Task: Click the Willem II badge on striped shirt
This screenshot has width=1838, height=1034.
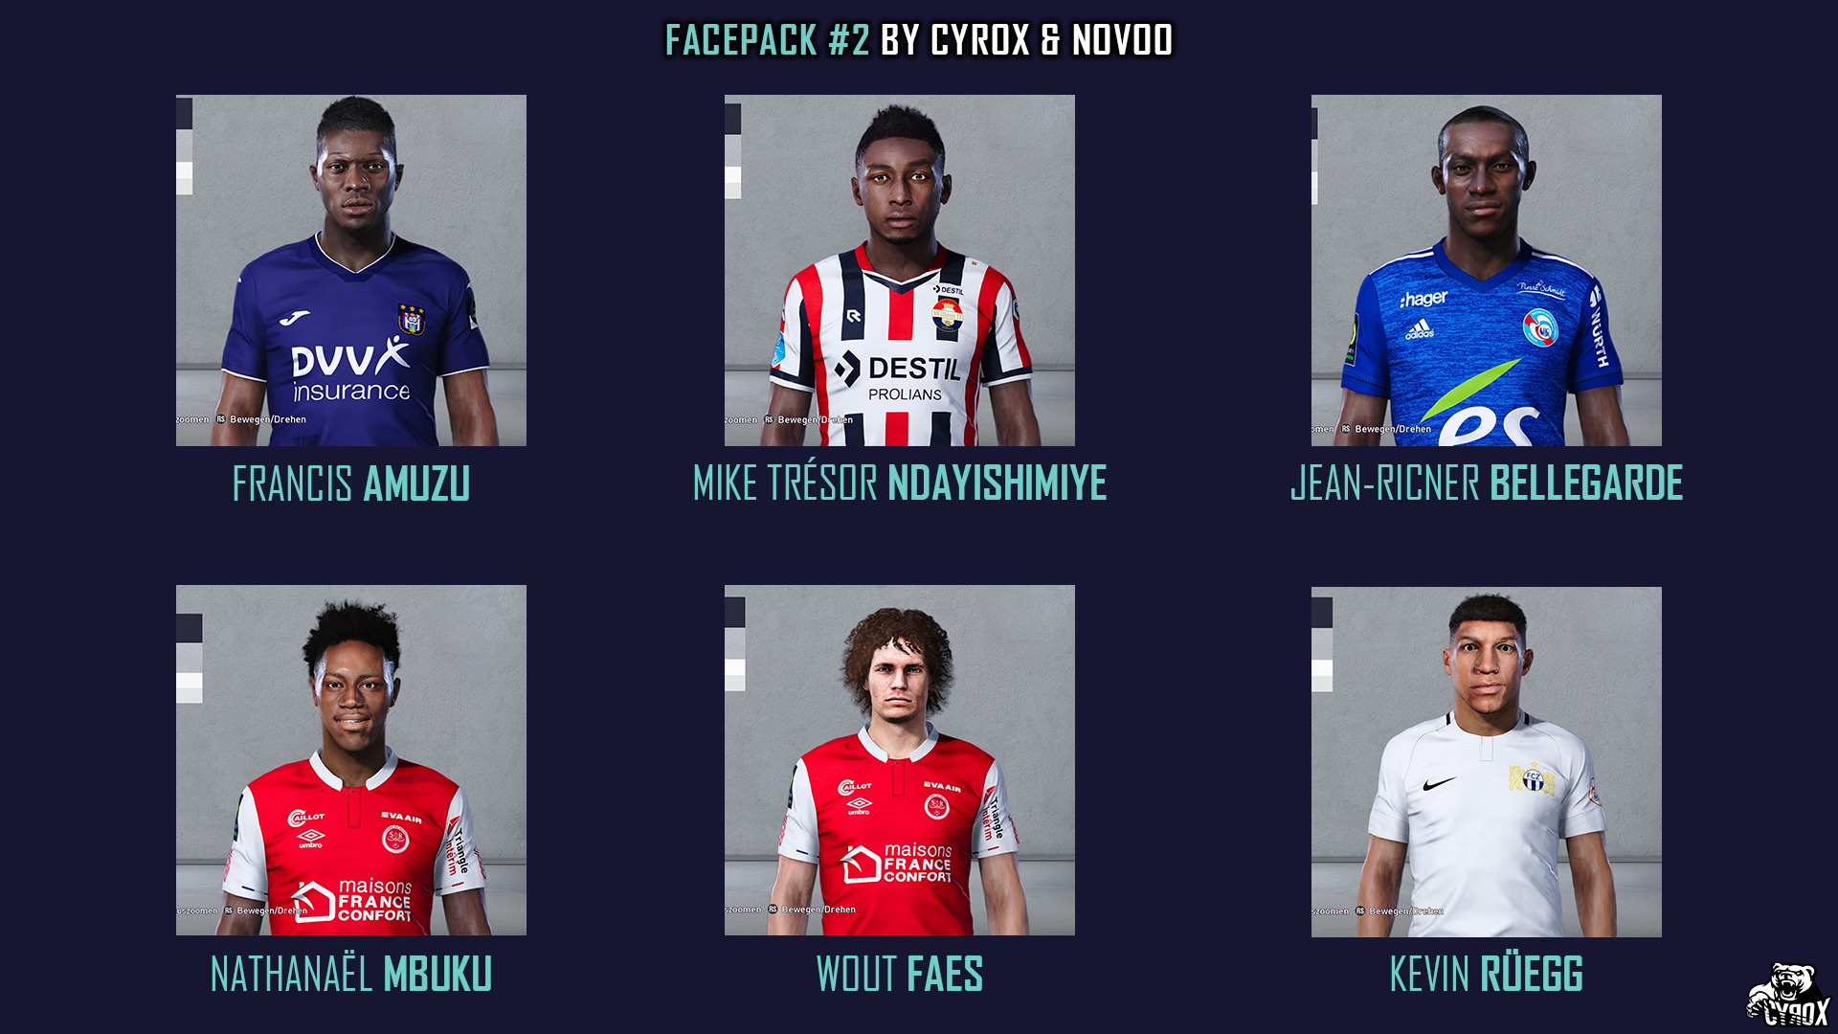Action: 948,314
